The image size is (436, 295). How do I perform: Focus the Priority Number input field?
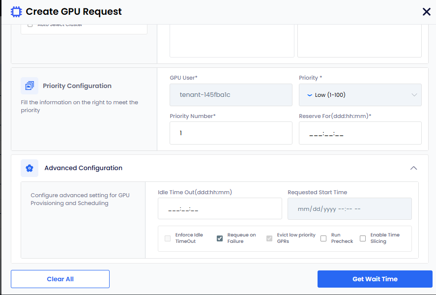click(x=231, y=133)
